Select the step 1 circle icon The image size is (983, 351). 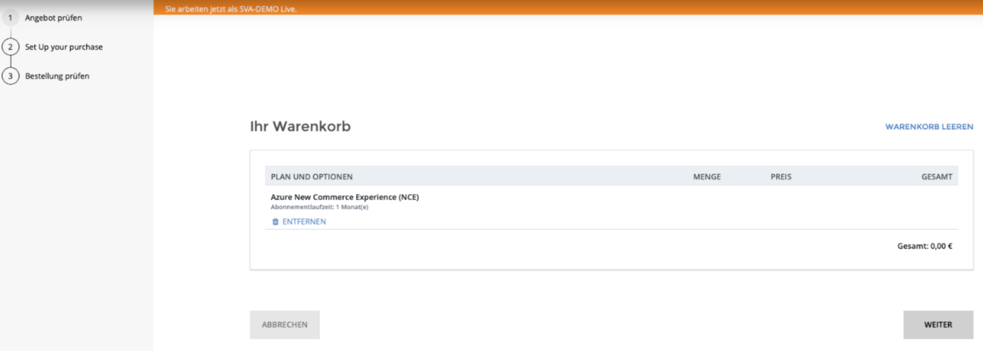pos(10,18)
